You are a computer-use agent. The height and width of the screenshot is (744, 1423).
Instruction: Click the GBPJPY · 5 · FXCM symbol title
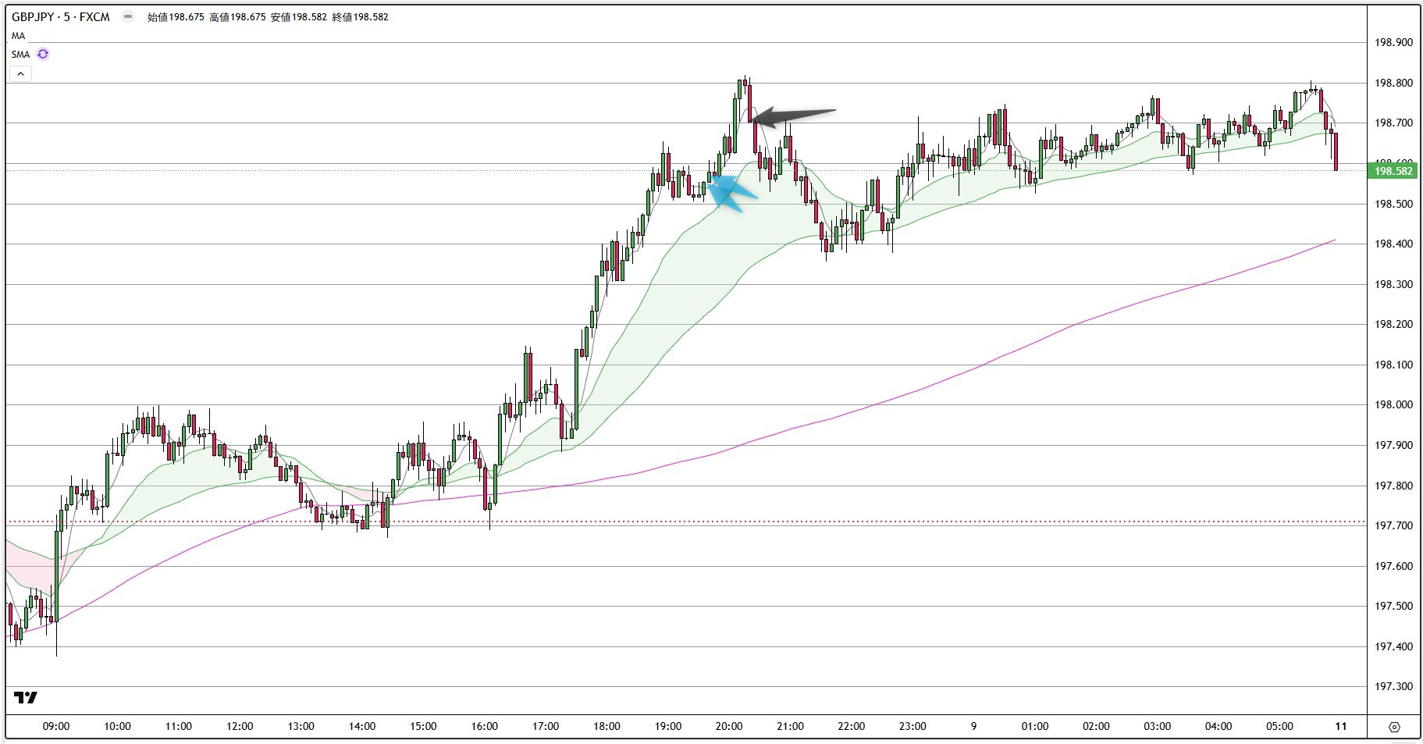61,16
